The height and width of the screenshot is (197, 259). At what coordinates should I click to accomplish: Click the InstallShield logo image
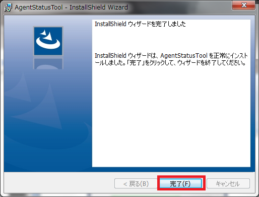(x=48, y=41)
